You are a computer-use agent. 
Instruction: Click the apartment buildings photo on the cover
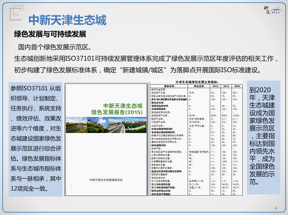click(x=97, y=125)
